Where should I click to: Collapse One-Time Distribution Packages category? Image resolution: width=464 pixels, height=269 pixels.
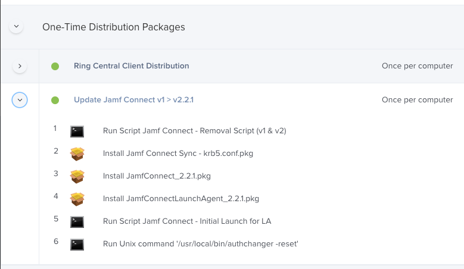pyautogui.click(x=16, y=26)
